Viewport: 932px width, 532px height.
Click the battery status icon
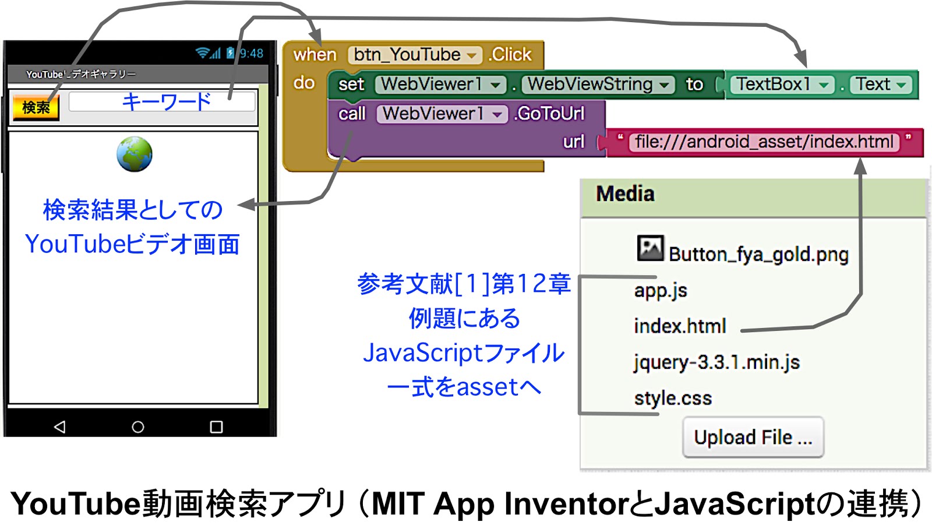(x=231, y=53)
